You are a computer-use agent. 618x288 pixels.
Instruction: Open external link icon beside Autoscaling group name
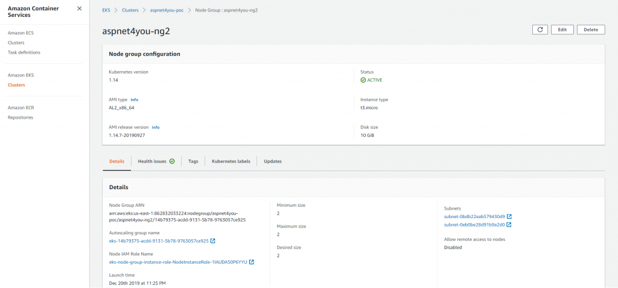(213, 241)
